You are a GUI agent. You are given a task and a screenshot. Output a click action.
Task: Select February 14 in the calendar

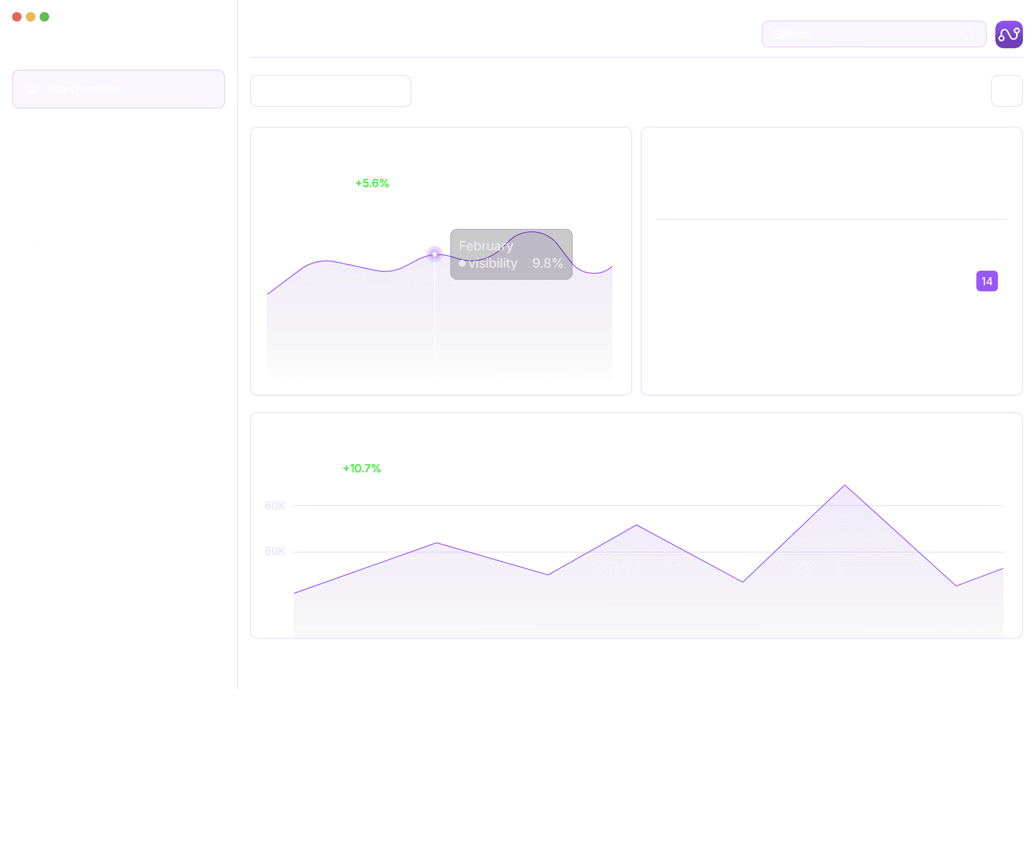pyautogui.click(x=987, y=281)
